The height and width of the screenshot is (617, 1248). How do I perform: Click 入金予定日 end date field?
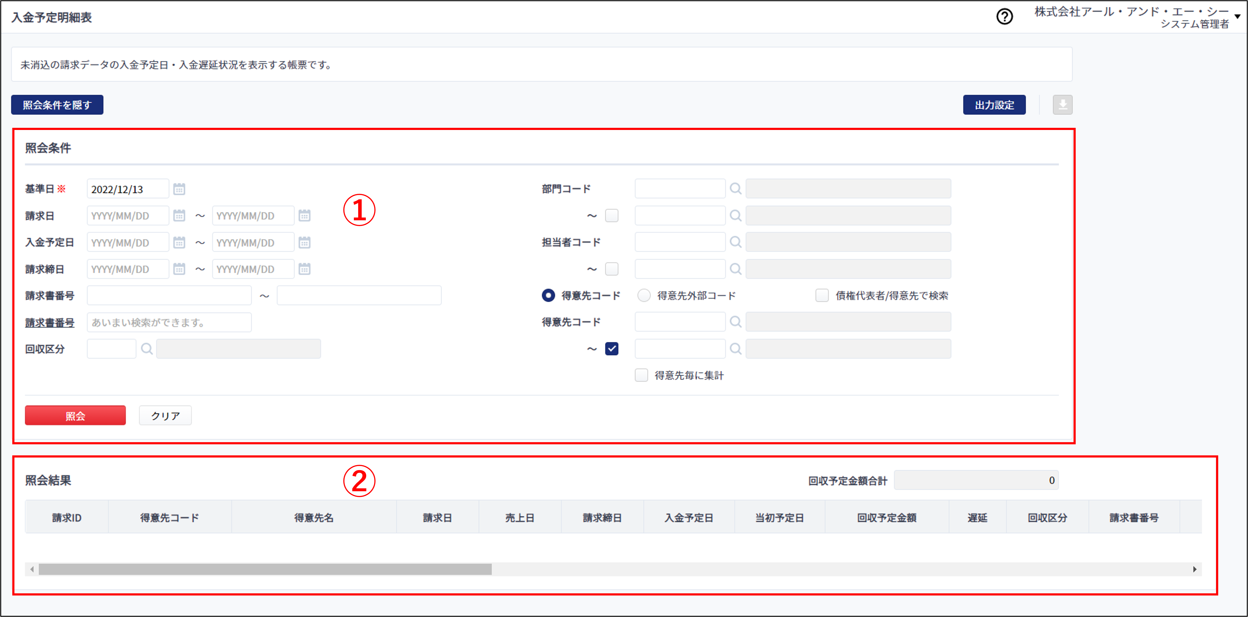click(253, 242)
